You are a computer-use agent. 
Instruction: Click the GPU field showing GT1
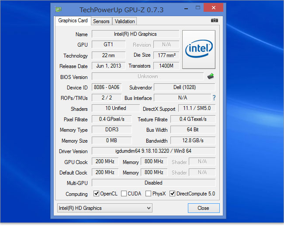(108, 45)
